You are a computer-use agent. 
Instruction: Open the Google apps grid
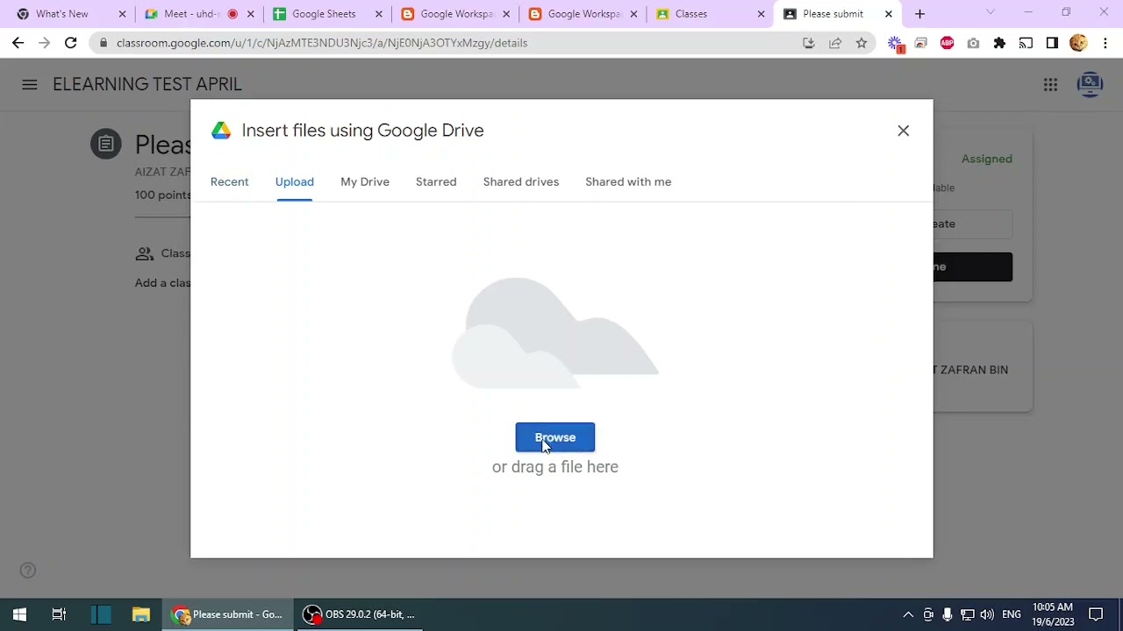(x=1050, y=84)
